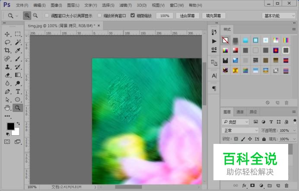Viewport: 299px width, 191px height.
Task: Select the Magic Wand tool
Action: click(x=18, y=42)
